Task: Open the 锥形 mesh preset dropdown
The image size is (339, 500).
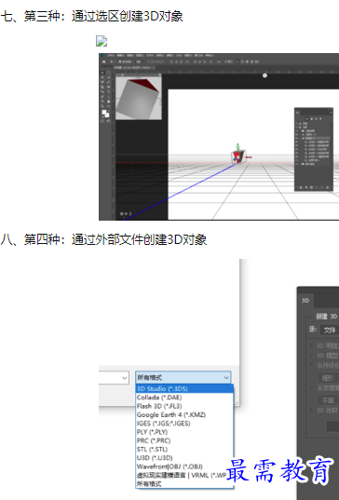Action: coord(329,377)
